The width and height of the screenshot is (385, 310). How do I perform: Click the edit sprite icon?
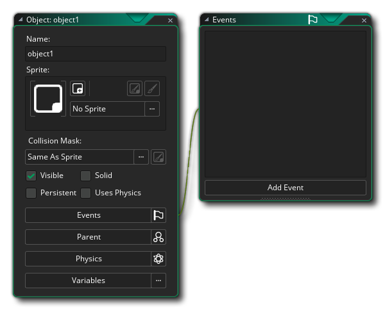(135, 89)
